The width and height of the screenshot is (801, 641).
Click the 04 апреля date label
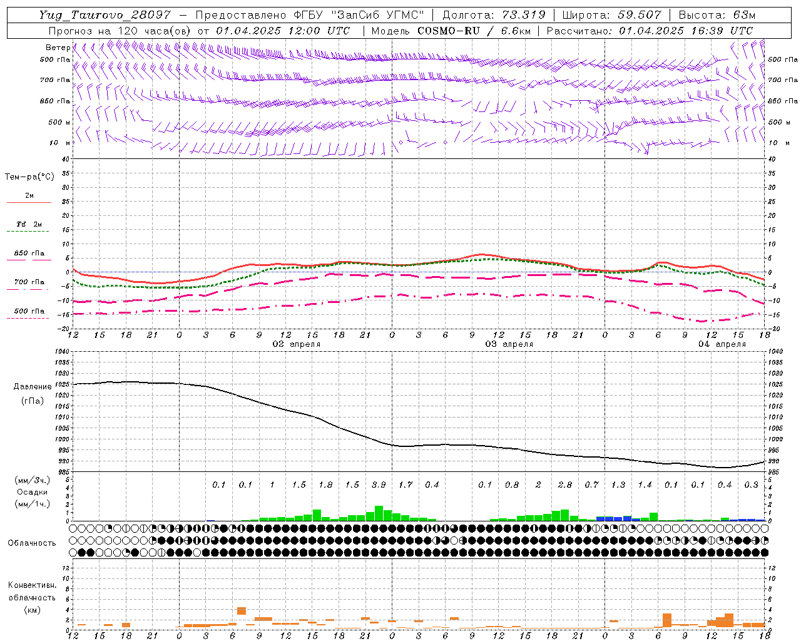pos(722,344)
